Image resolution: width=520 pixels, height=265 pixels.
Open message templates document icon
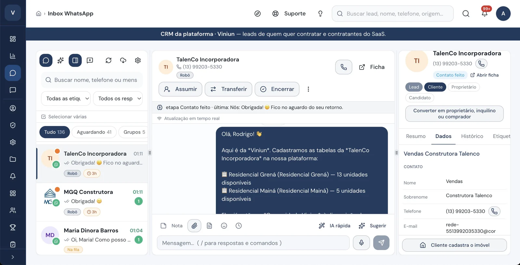(x=209, y=226)
